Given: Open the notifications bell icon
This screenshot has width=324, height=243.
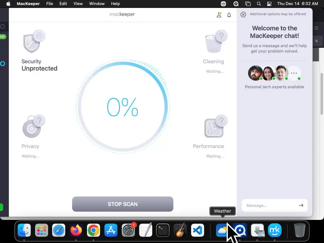Looking at the screenshot, I should (x=229, y=15).
